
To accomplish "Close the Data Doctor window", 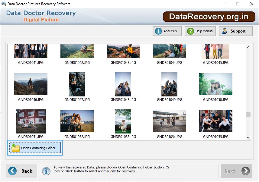I will point(251,4).
